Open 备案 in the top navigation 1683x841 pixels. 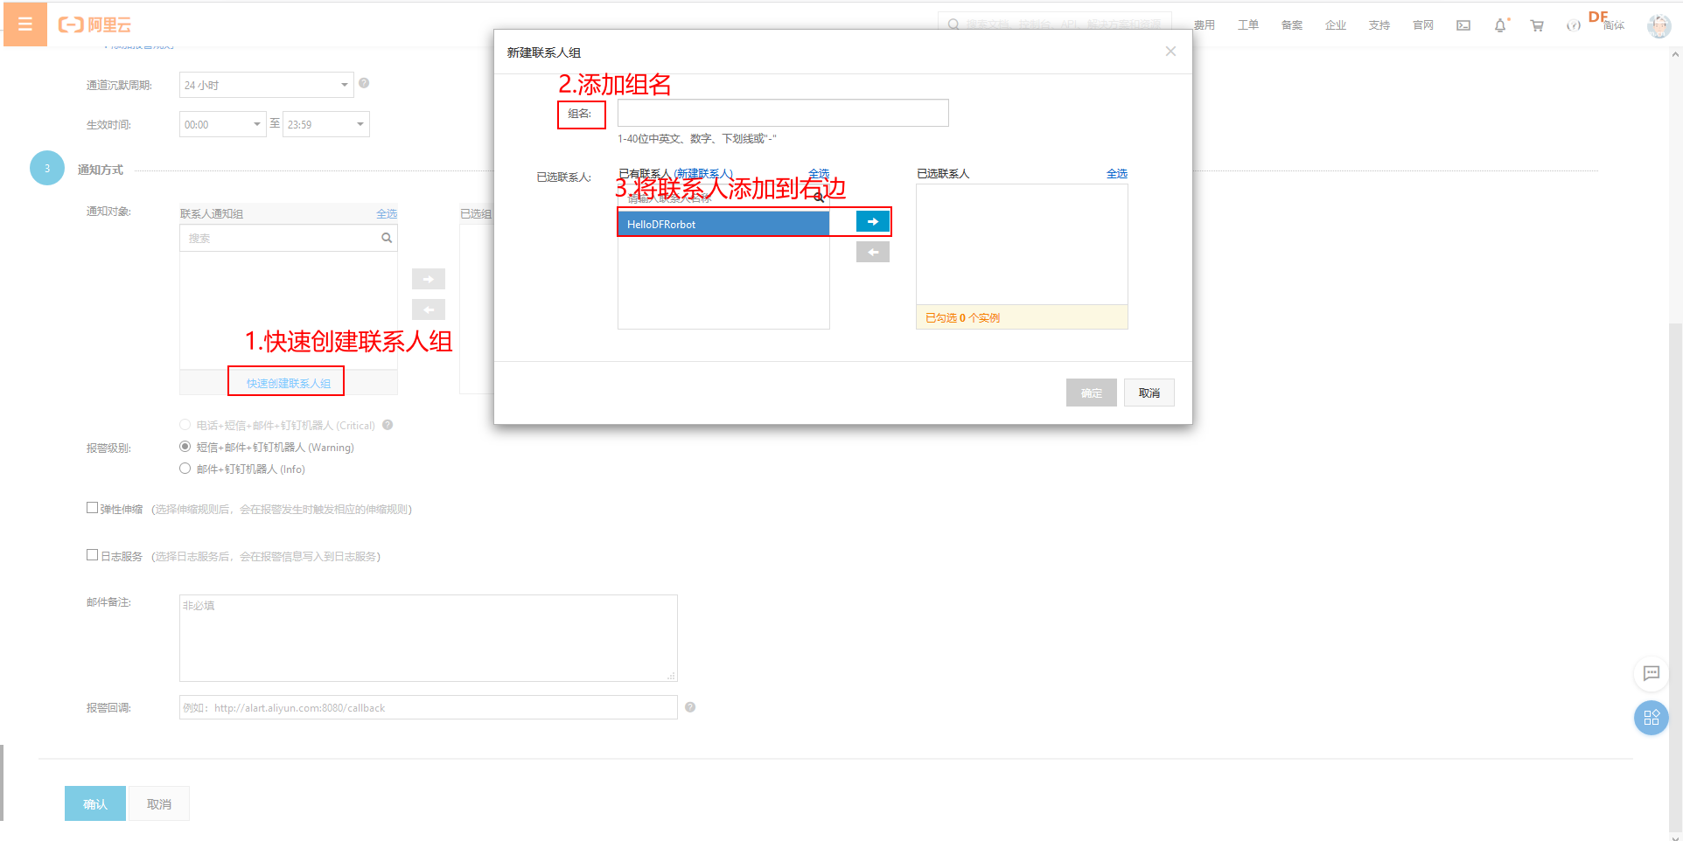pos(1292,25)
